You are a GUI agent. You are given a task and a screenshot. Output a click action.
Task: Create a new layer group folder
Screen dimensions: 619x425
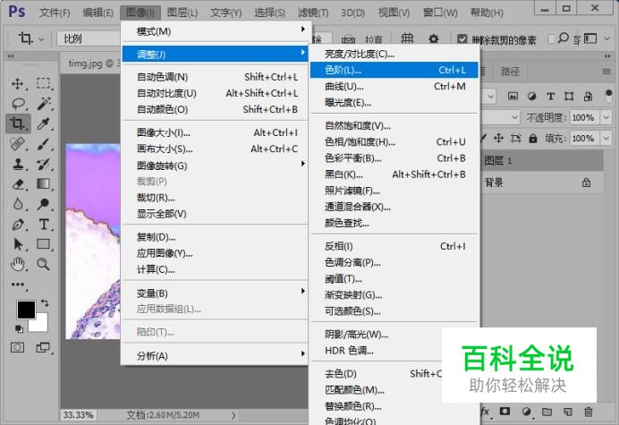[x=547, y=412]
